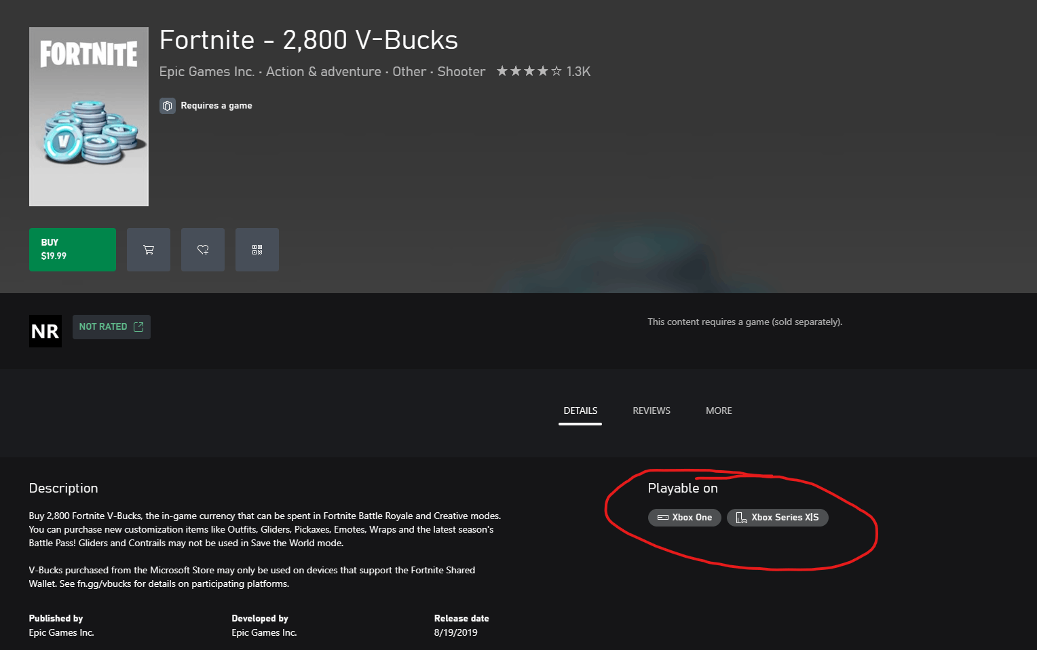This screenshot has width=1037, height=650.
Task: Select the Xbox One platform chip
Action: point(684,518)
